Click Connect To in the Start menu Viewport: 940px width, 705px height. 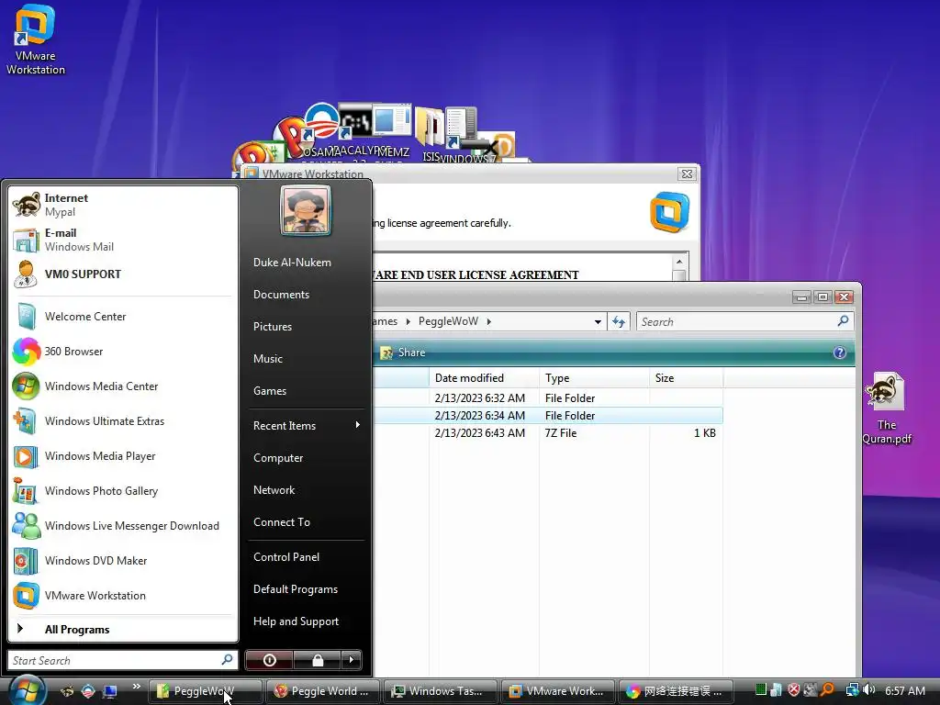(306, 522)
